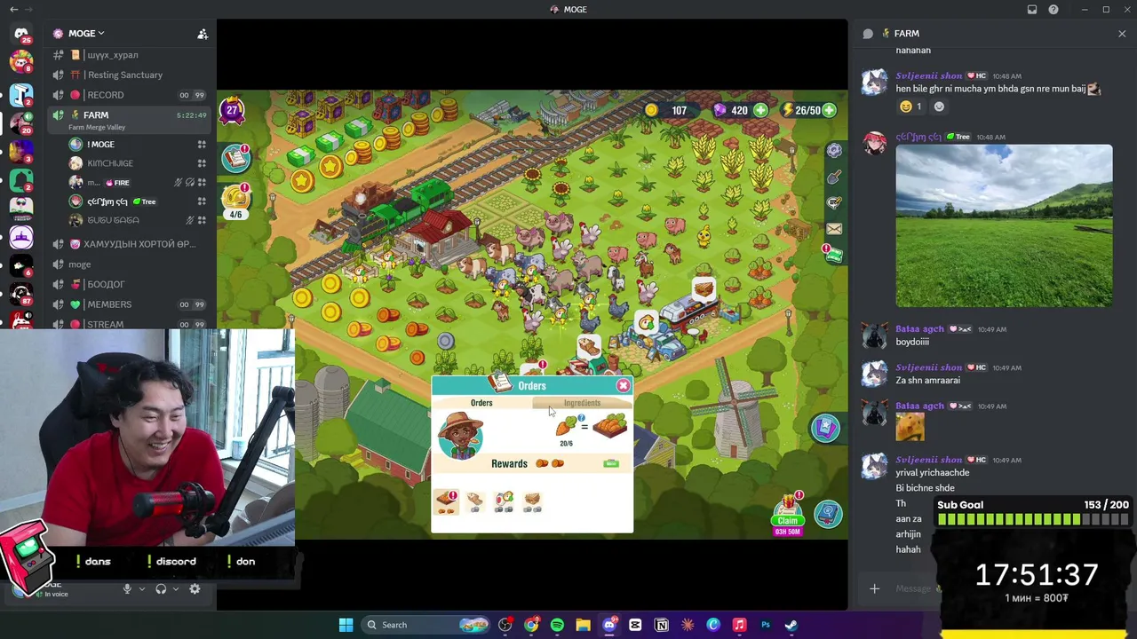Image resolution: width=1137 pixels, height=639 pixels.
Task: Click the laughing emoji reaction
Action: (x=911, y=106)
